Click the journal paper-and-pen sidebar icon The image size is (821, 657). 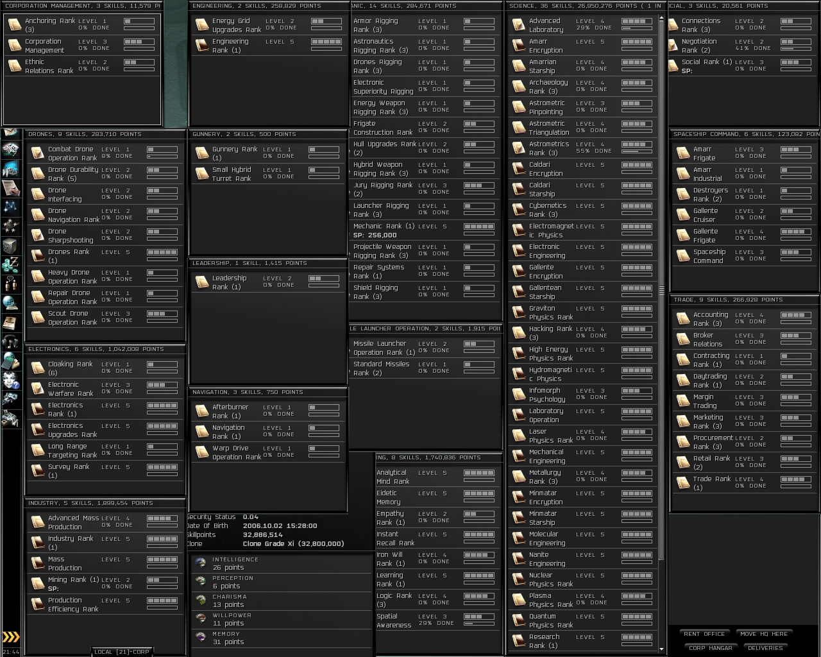click(x=10, y=187)
